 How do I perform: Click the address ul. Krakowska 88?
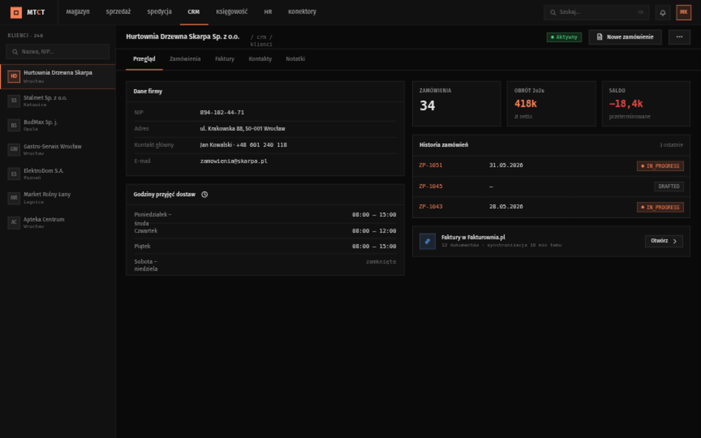click(243, 129)
